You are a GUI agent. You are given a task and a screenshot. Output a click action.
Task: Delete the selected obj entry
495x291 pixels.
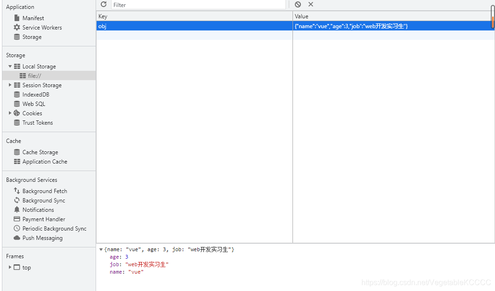point(311,4)
